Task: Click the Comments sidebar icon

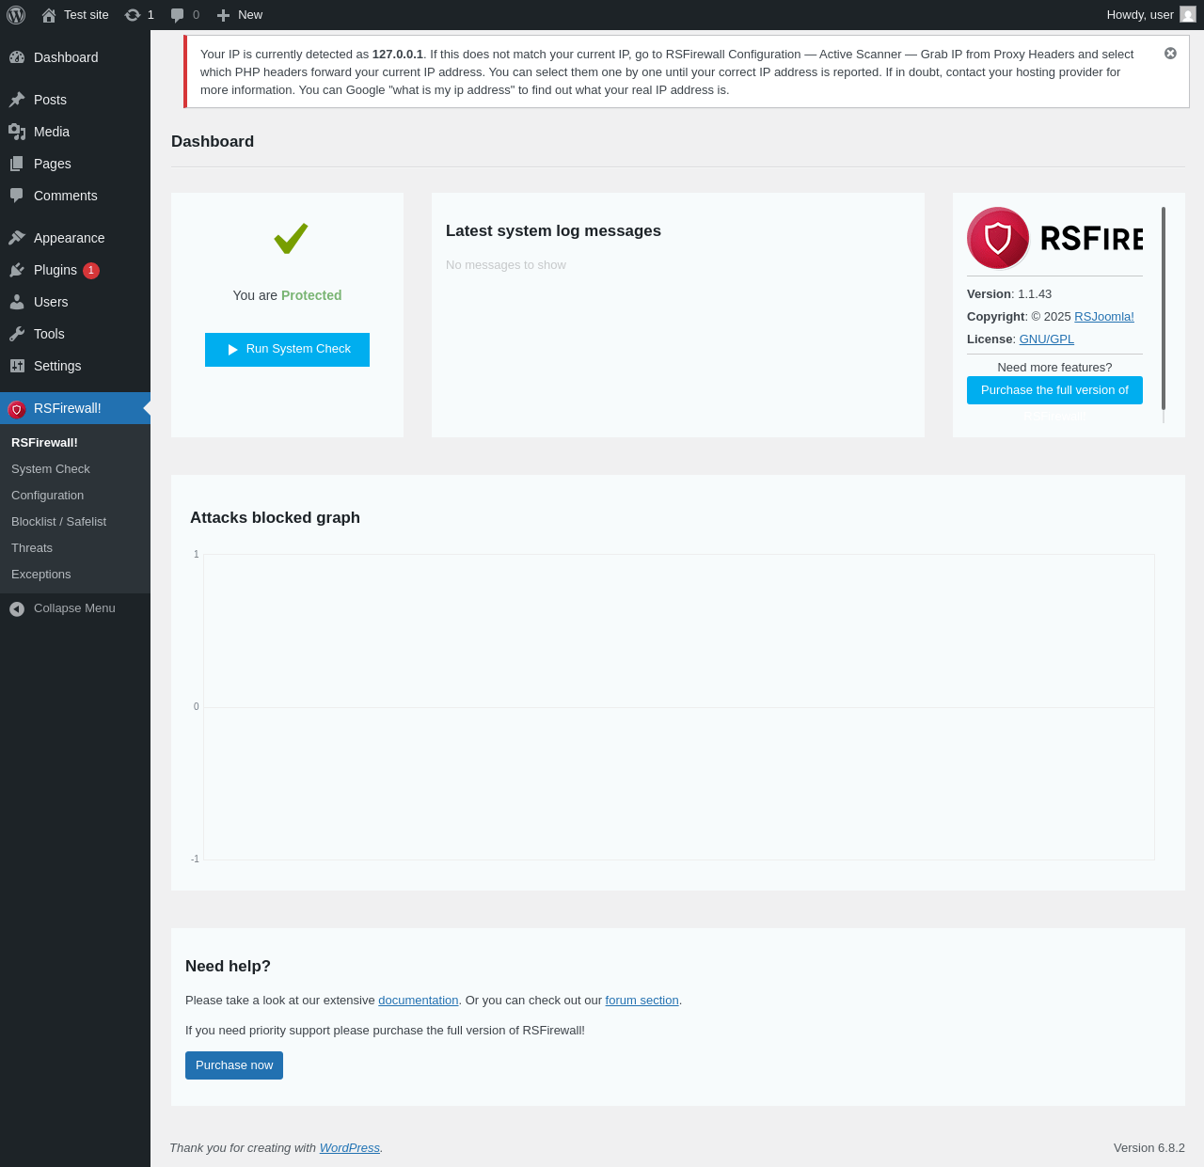Action: pos(17,196)
